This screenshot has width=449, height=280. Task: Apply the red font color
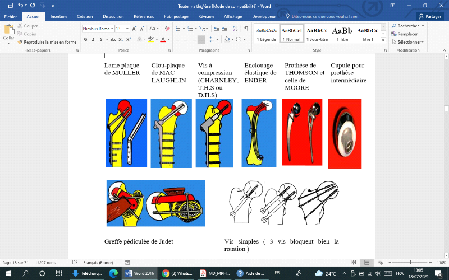click(x=163, y=39)
